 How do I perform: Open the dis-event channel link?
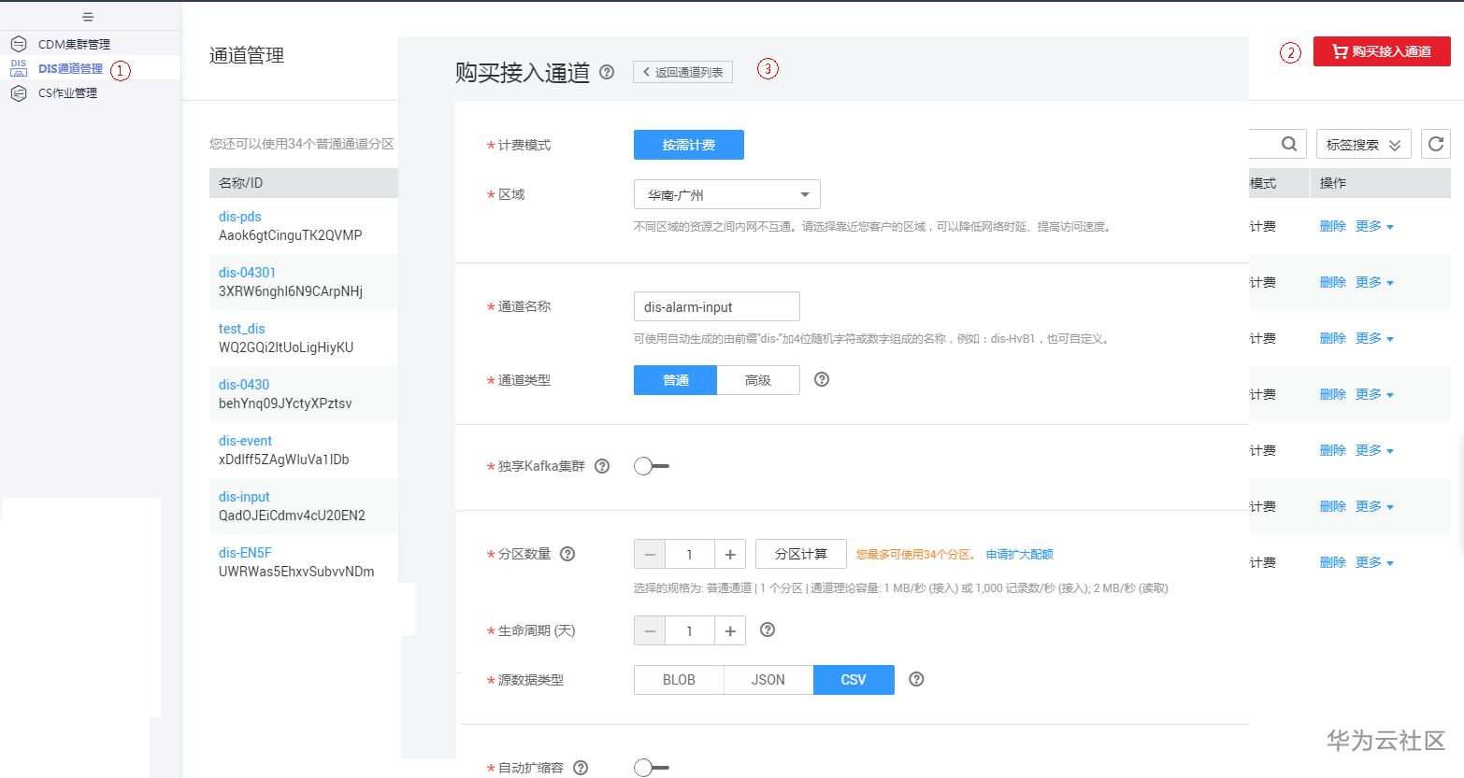click(x=246, y=441)
